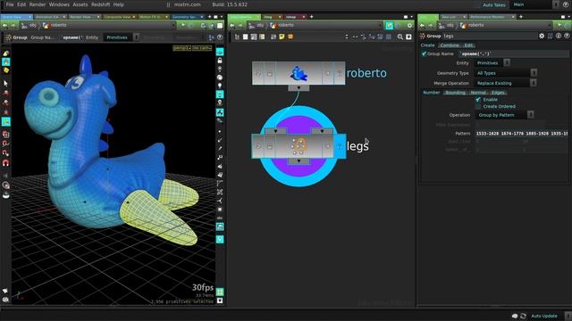Open the no cam dropdown in viewport
The image size is (572, 321).
[x=202, y=48]
